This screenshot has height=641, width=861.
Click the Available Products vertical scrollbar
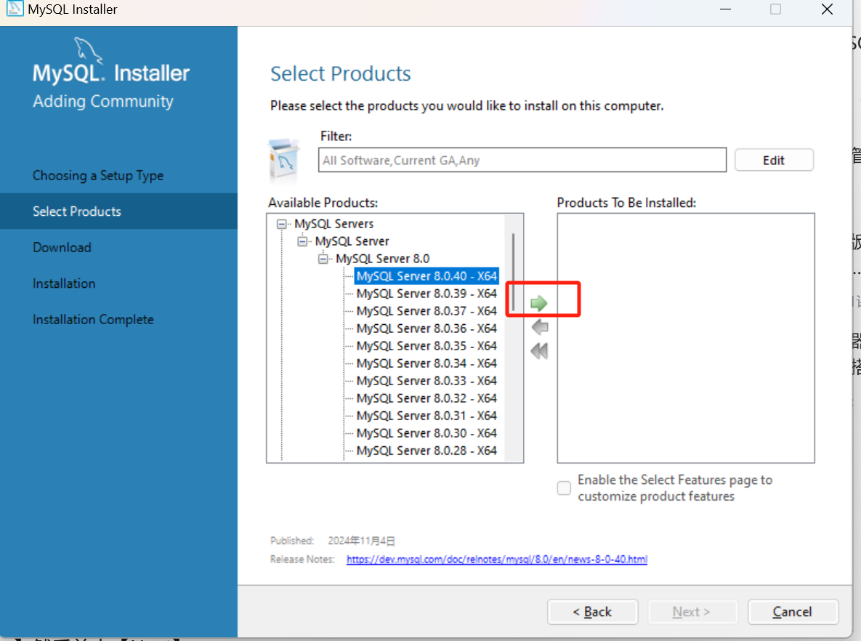[x=514, y=272]
